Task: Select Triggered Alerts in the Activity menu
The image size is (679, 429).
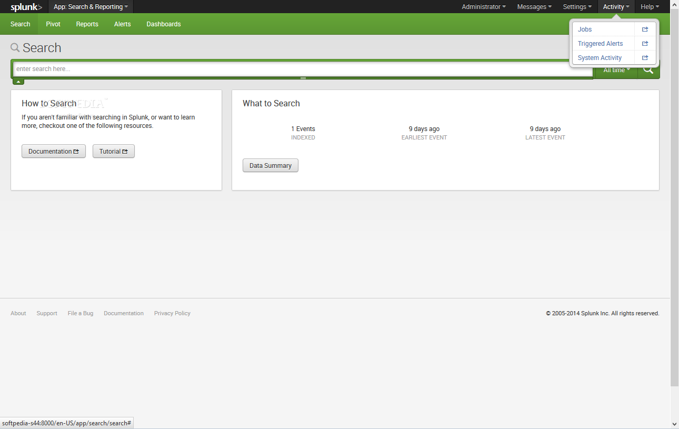Action: [x=600, y=44]
